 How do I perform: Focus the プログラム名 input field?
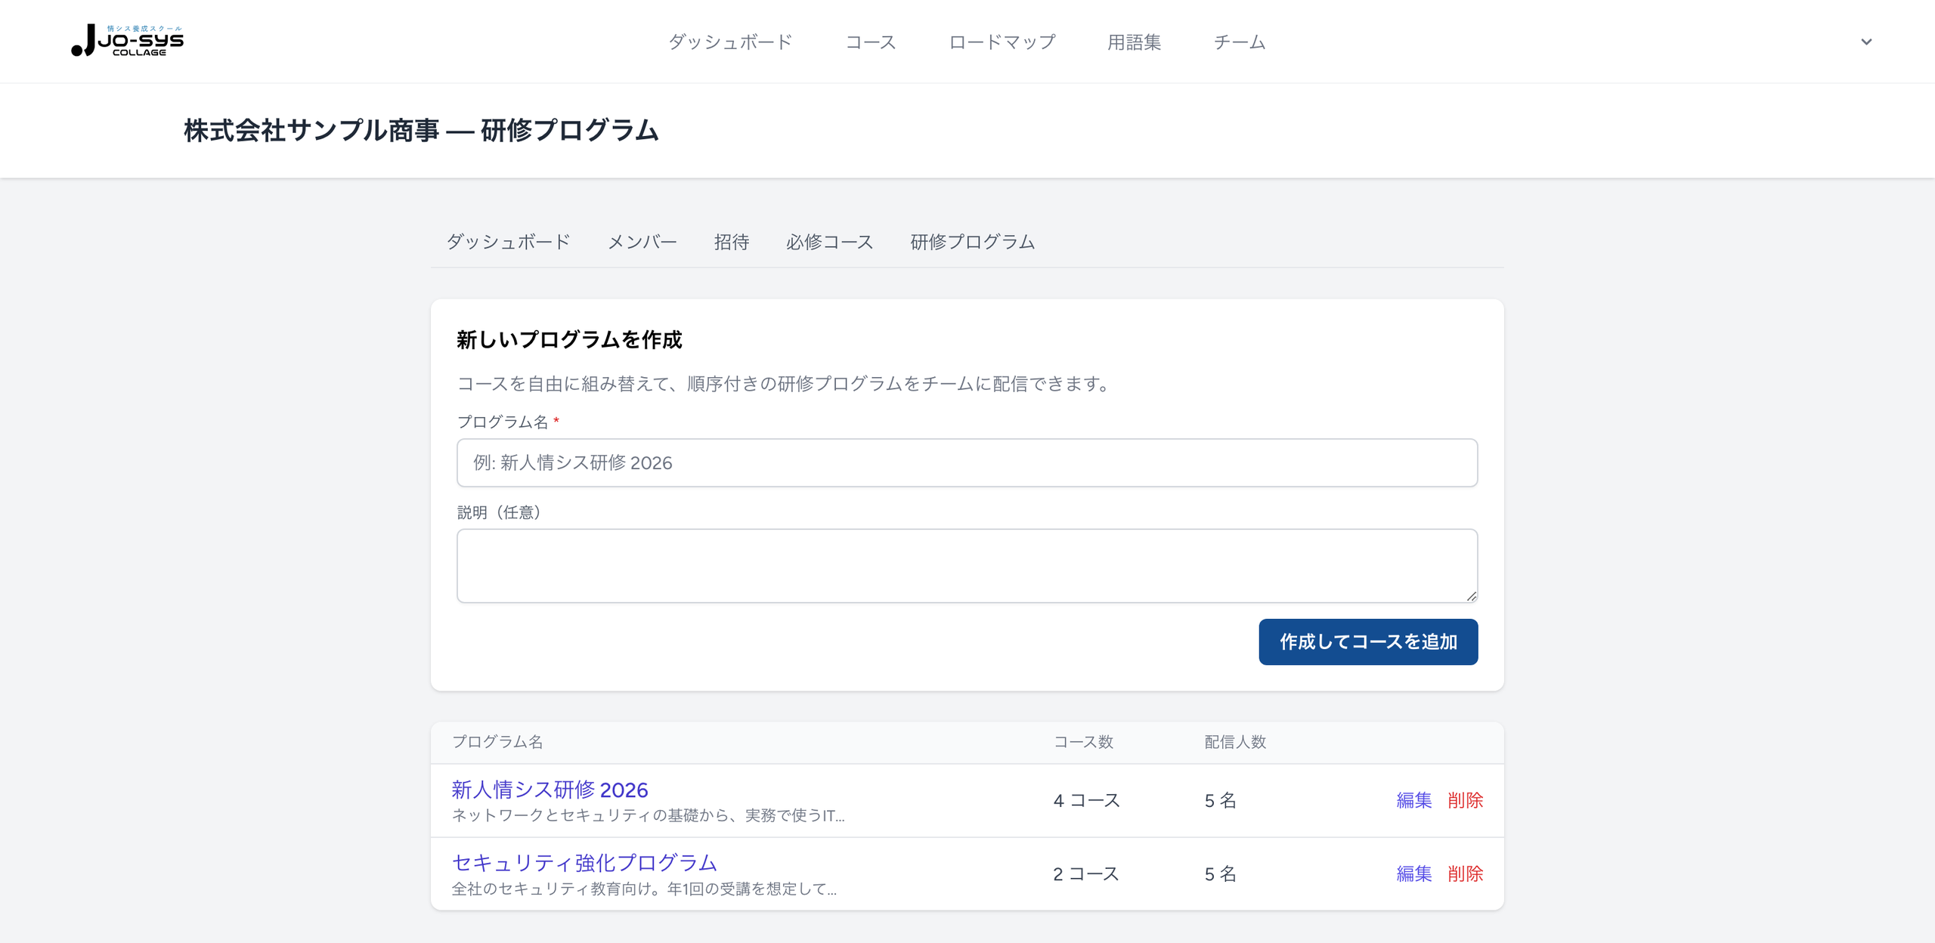[967, 462]
